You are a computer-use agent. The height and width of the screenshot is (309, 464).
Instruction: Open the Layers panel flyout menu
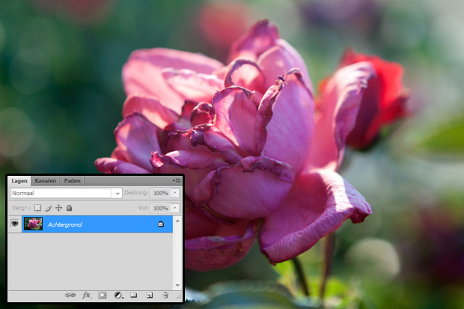(x=177, y=181)
